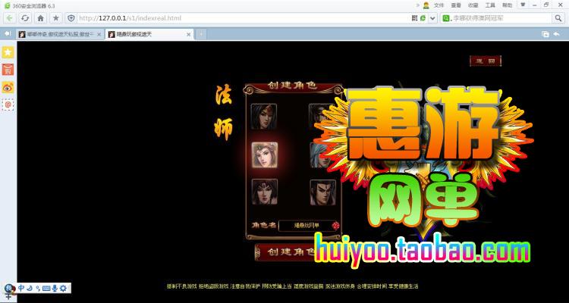The image size is (569, 303).
Task: Click the search magnifier button
Action: click(x=558, y=18)
